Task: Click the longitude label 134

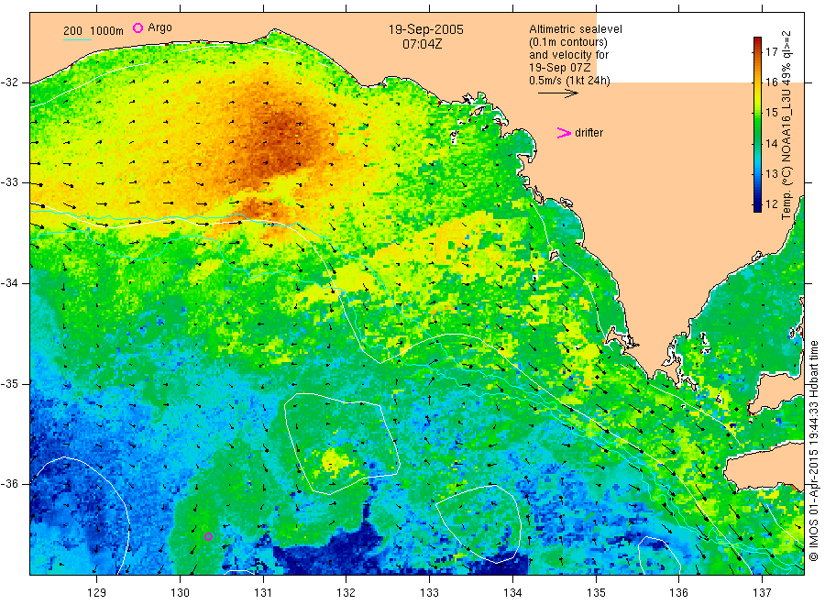Action: click(x=512, y=593)
